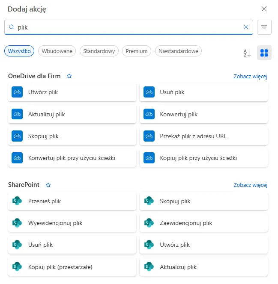Mark SharePoint connector as favorite star

coord(48,185)
